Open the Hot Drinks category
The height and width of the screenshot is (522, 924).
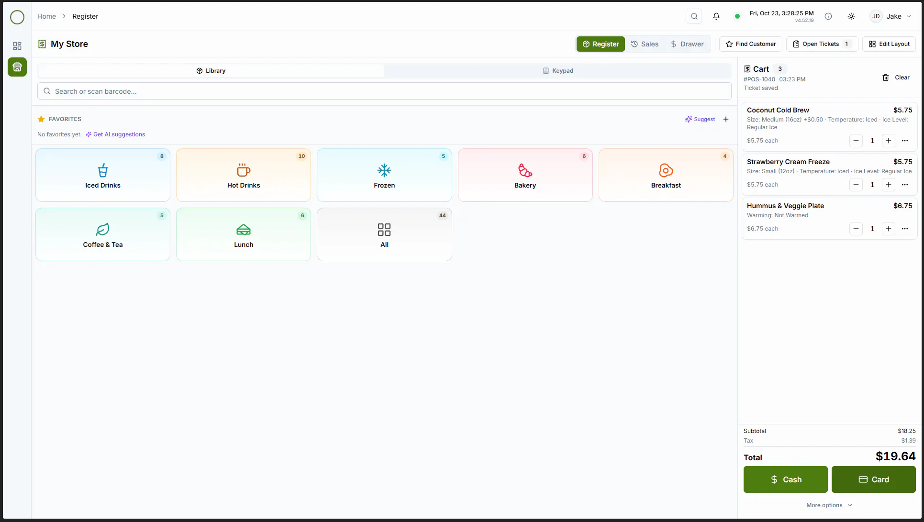[244, 175]
